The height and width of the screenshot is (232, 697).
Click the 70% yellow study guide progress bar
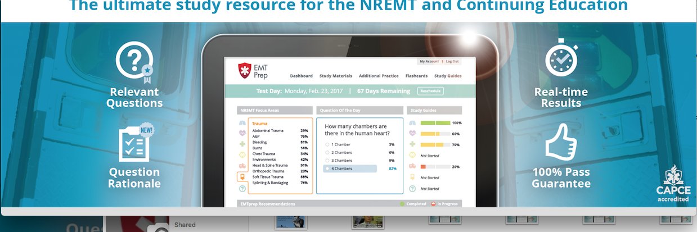(x=435, y=145)
